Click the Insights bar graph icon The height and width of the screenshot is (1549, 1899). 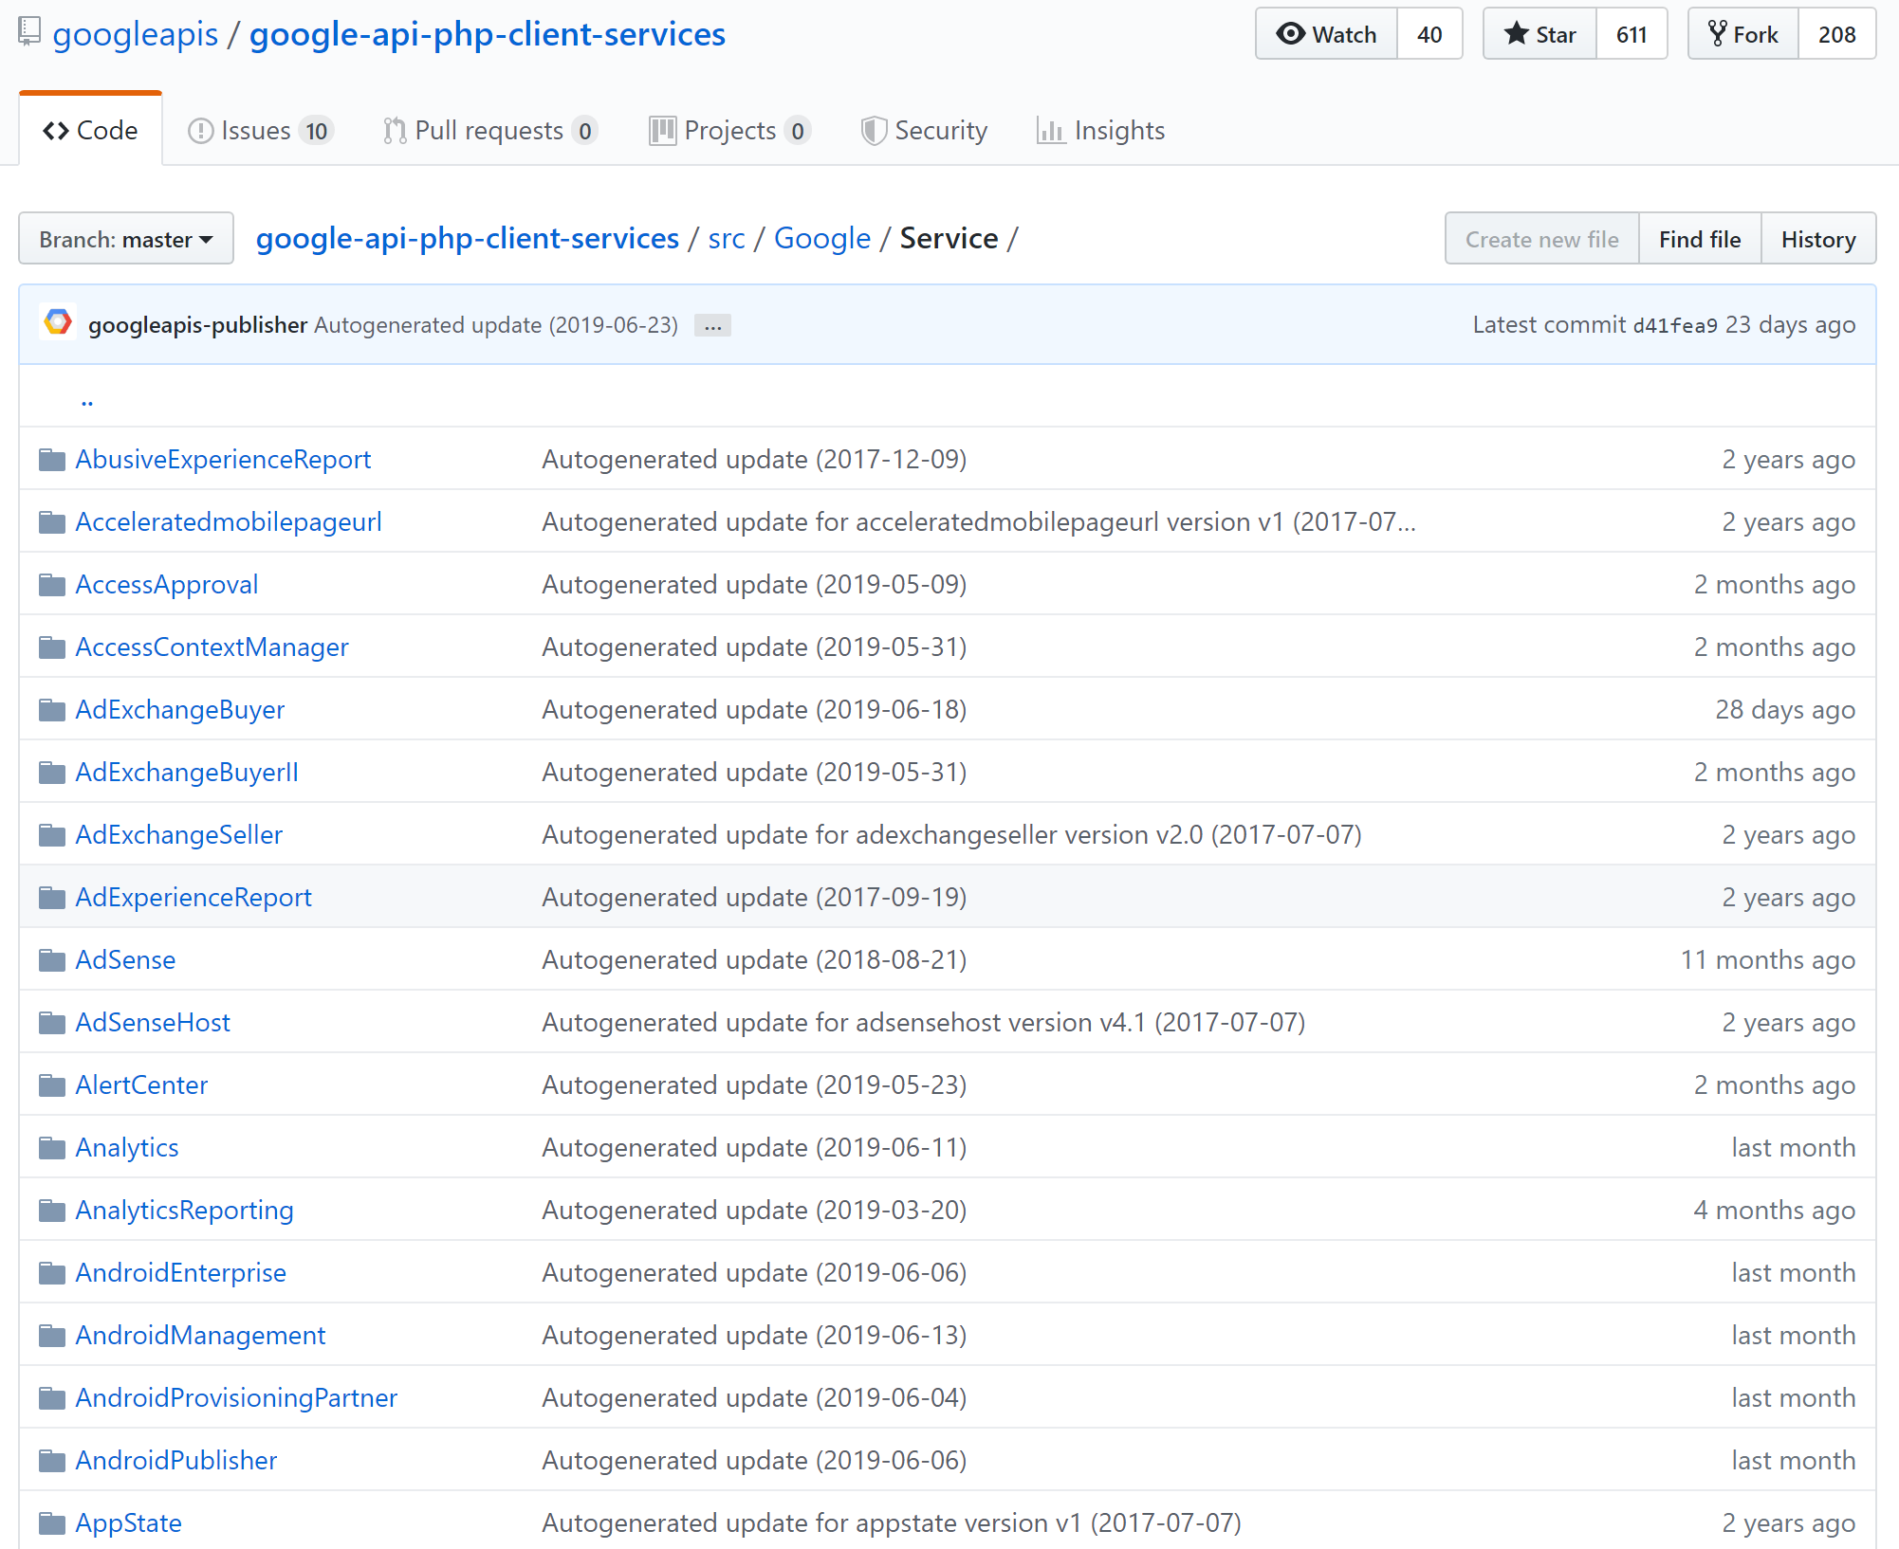tap(1050, 131)
